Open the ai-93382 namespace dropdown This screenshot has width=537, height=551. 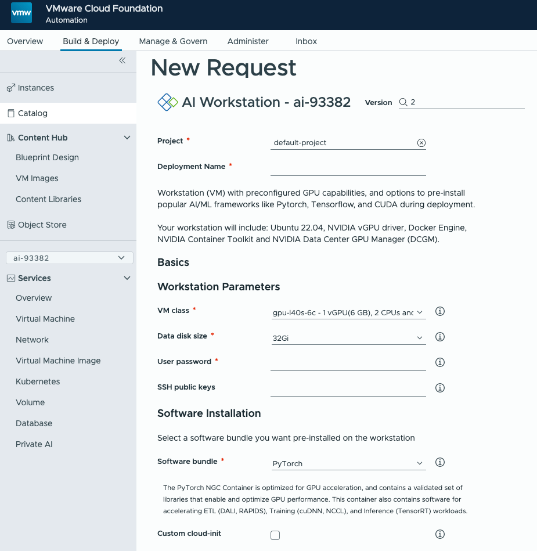(x=70, y=258)
